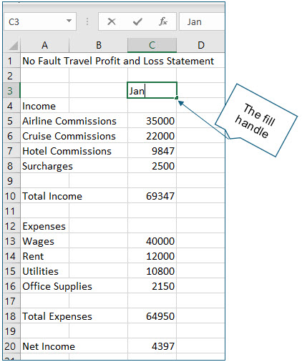This screenshot has height=362, width=302.
Task: Select the 'Utilities' cell
Action: 45,271
